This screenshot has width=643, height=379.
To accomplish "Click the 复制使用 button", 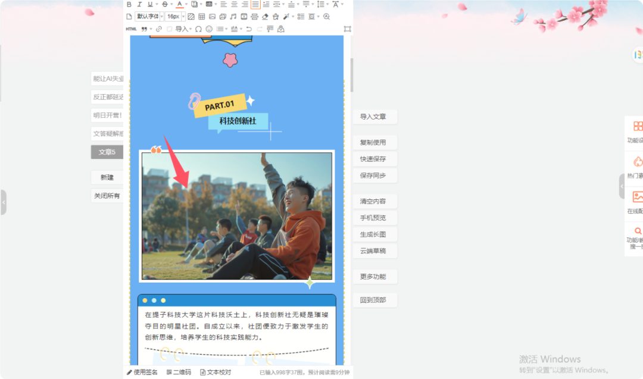I will 375,143.
